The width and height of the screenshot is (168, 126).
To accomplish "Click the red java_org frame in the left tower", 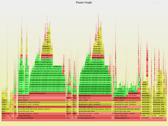I will point(46,58).
